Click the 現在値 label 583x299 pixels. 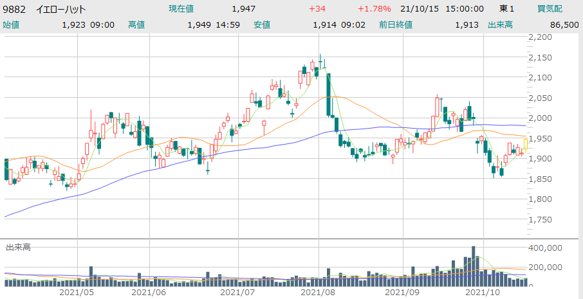181,9
